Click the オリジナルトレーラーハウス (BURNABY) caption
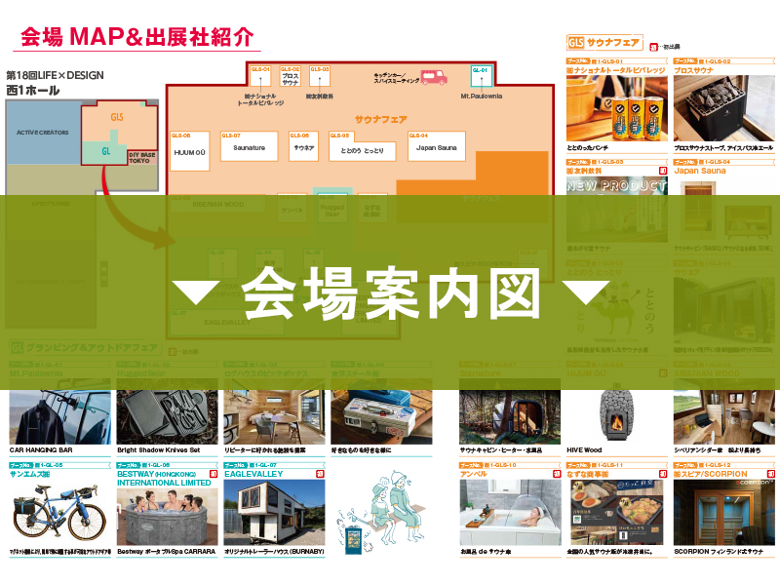The height and width of the screenshot is (585, 780). (275, 552)
